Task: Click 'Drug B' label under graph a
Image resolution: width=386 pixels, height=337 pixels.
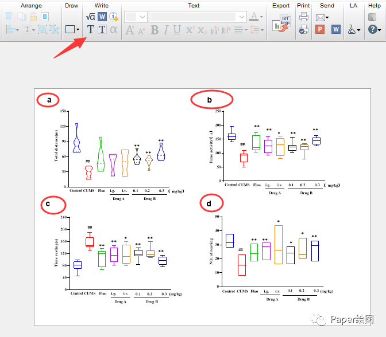Action: pos(150,199)
